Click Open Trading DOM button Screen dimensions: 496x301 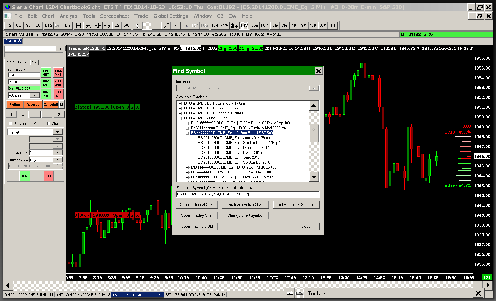(x=197, y=226)
